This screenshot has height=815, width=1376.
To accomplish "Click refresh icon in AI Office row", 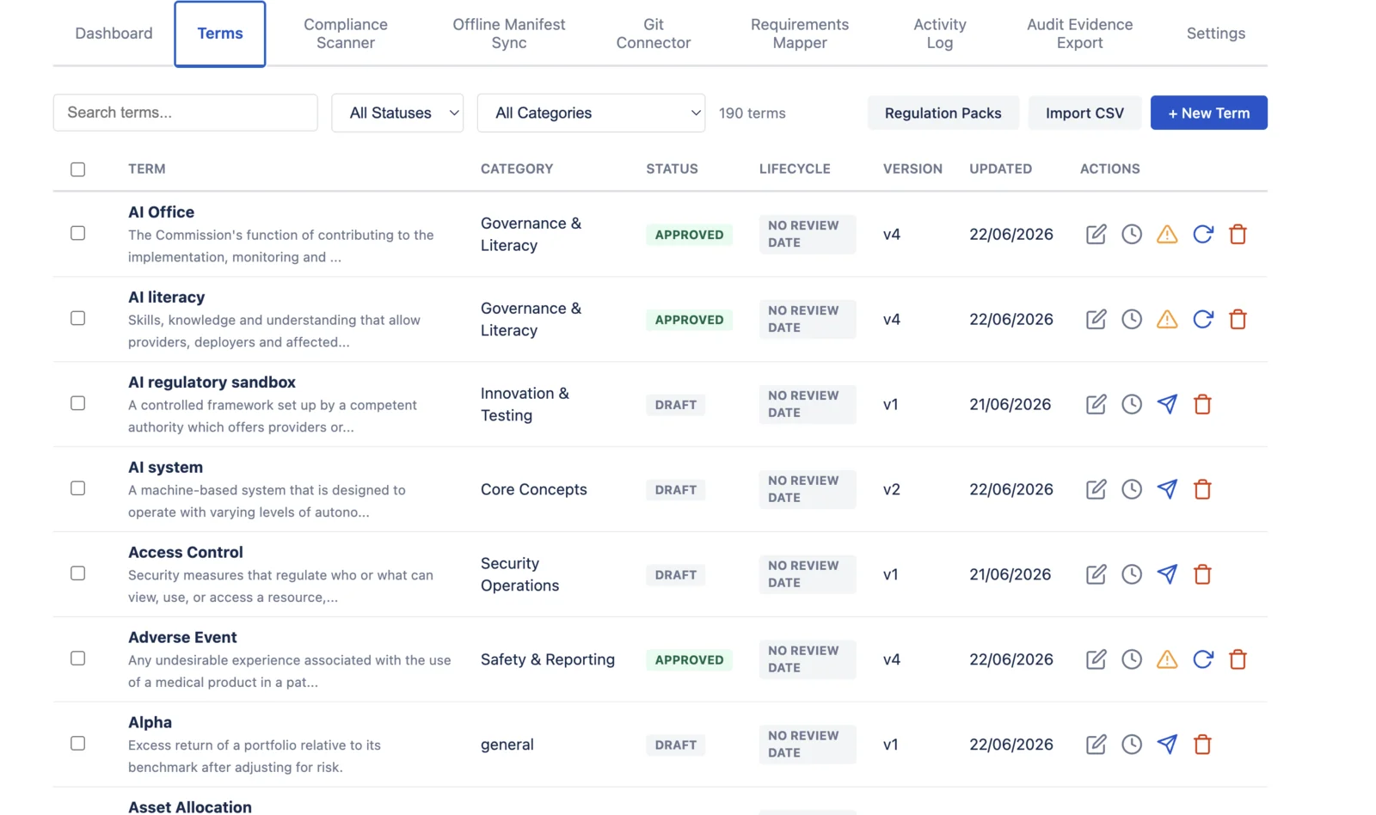I will [x=1203, y=234].
